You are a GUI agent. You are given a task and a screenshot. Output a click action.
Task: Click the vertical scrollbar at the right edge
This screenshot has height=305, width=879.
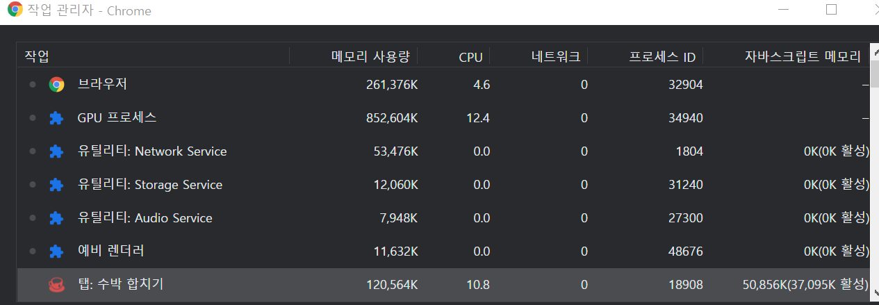click(874, 174)
